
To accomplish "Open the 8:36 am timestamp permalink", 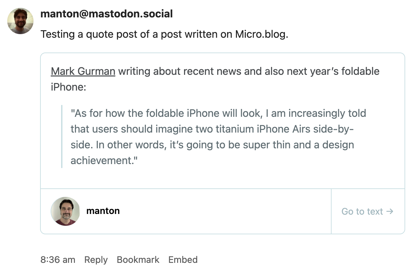I will click(58, 260).
